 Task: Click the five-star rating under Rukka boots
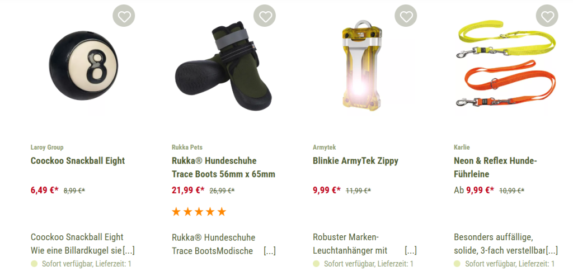pos(199,212)
